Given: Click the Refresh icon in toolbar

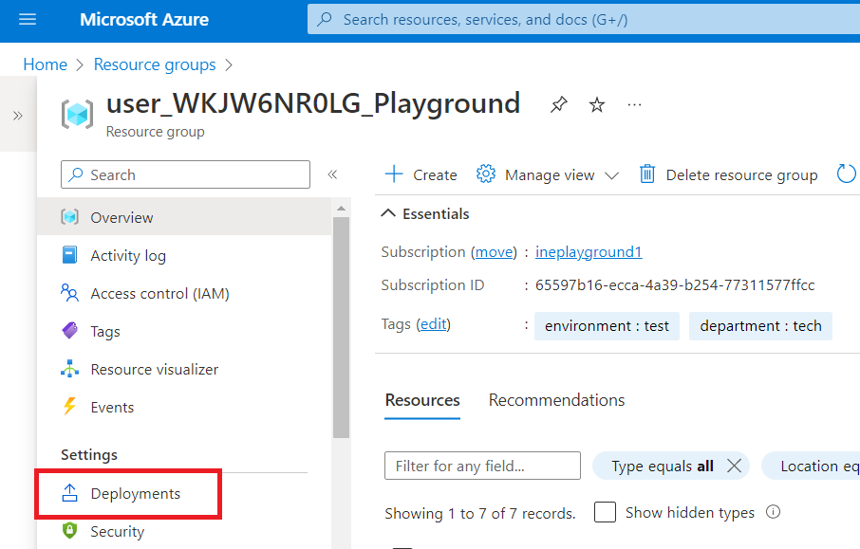Looking at the screenshot, I should pos(846,174).
